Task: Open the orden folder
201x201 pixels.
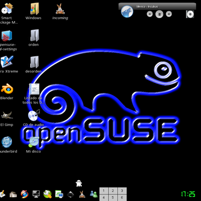Action: (35, 35)
